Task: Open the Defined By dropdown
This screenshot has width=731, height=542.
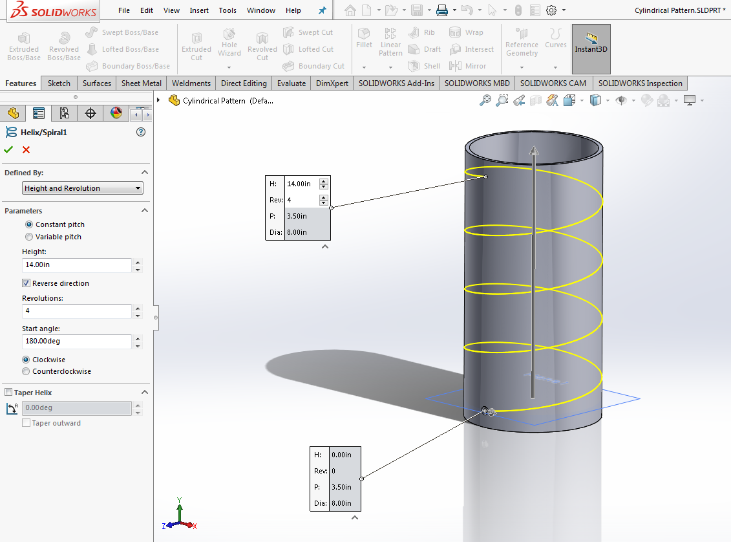Action: 83,188
